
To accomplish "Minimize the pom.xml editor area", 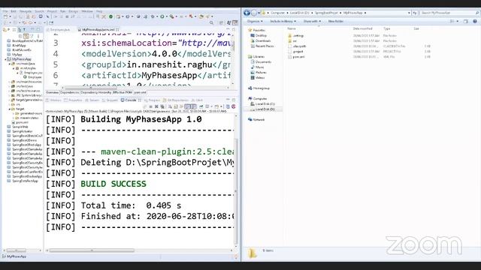I will click(x=228, y=29).
